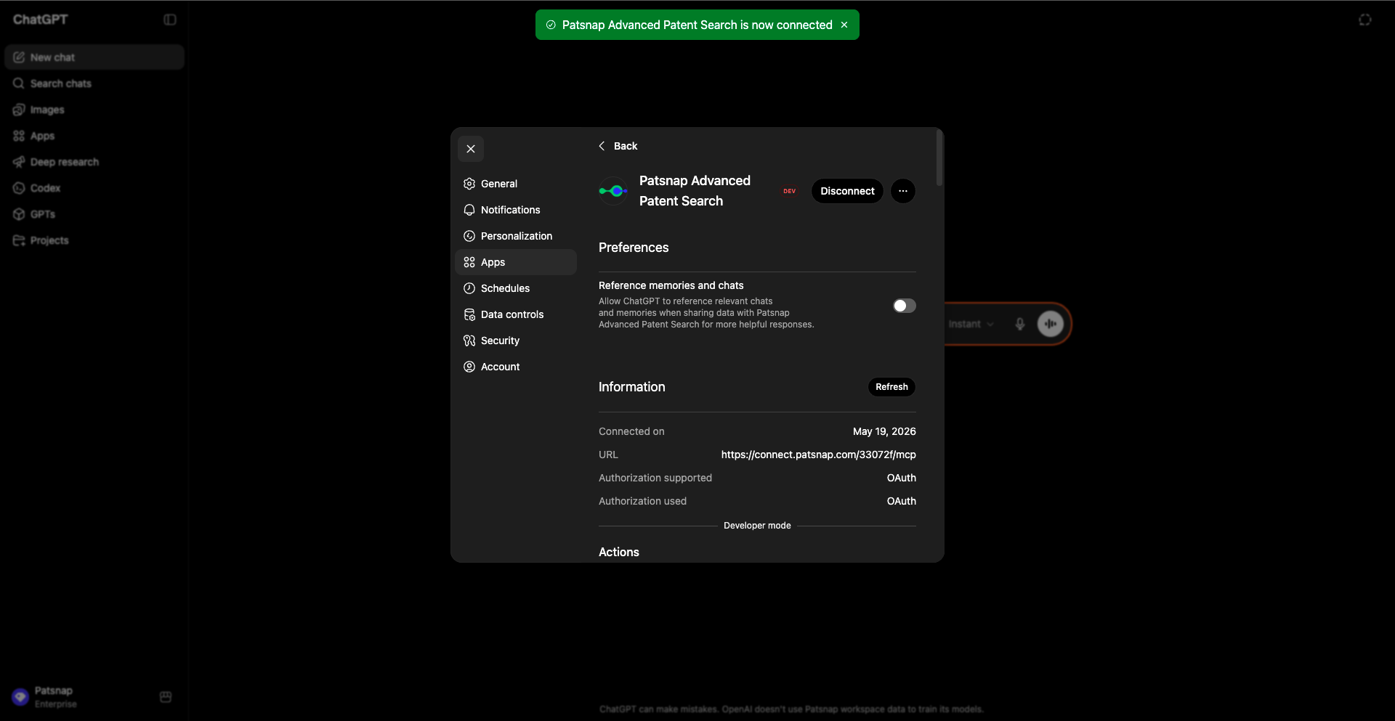Open Apps in the left sidebar

[x=94, y=136]
